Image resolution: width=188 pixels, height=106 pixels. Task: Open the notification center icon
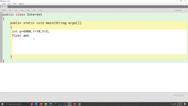(x=185, y=104)
